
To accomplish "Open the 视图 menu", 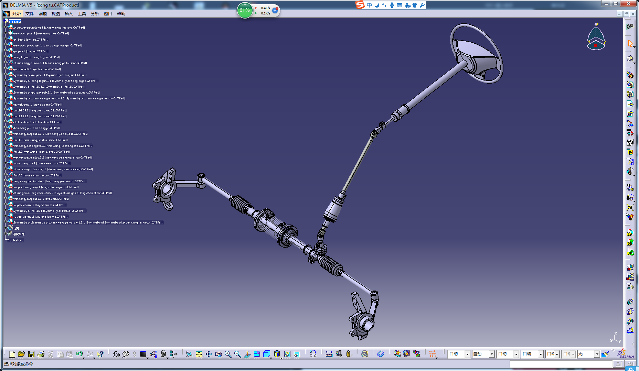I will pyautogui.click(x=56, y=13).
